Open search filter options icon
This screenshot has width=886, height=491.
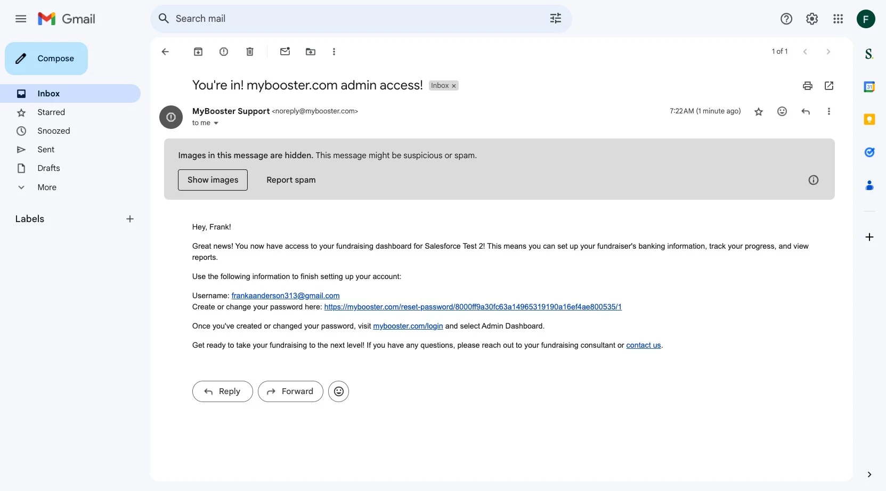coord(556,19)
